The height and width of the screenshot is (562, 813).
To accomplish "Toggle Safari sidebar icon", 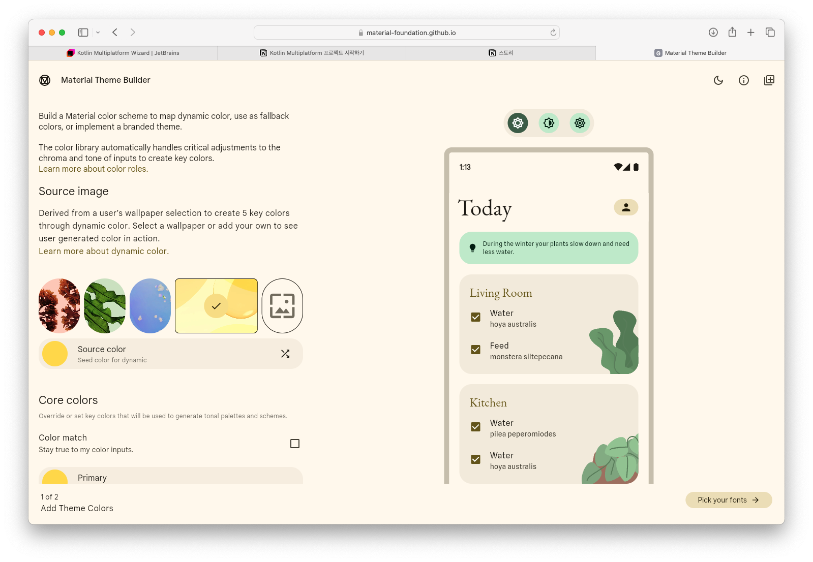I will [83, 33].
